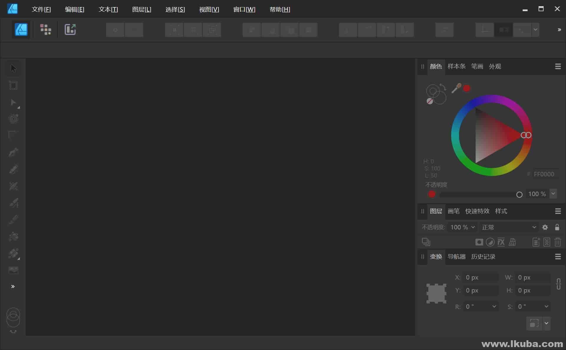The height and width of the screenshot is (350, 566).
Task: Delete layer using the trash icon
Action: point(557,242)
